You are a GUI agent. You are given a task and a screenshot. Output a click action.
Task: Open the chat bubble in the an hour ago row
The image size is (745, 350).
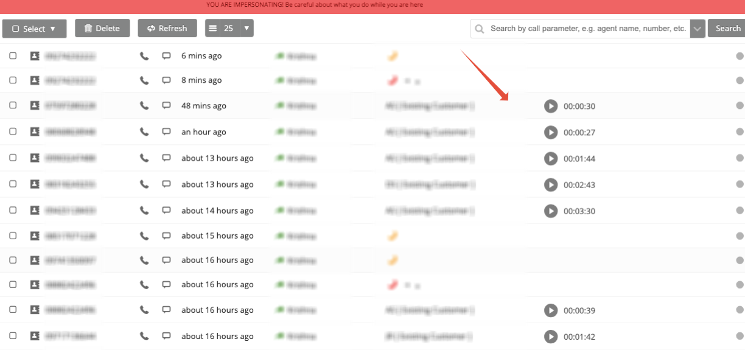166,132
